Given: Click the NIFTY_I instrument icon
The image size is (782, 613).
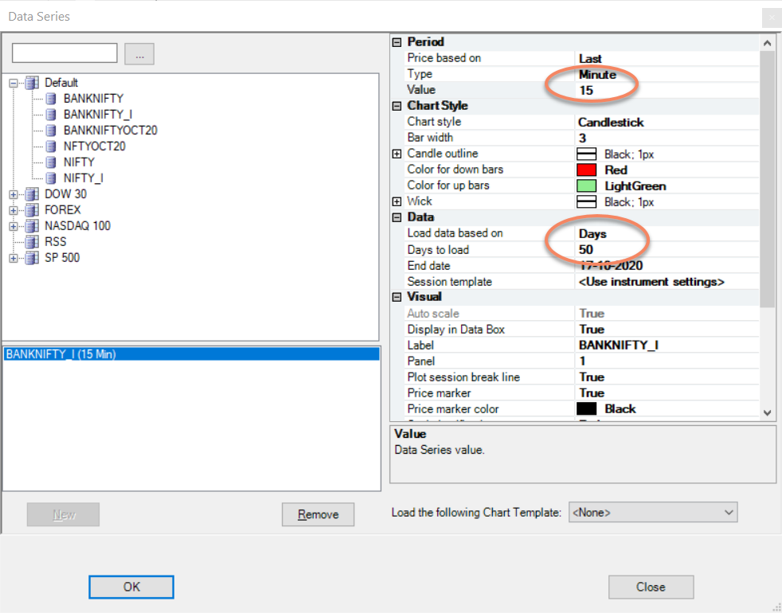Looking at the screenshot, I should [x=51, y=178].
